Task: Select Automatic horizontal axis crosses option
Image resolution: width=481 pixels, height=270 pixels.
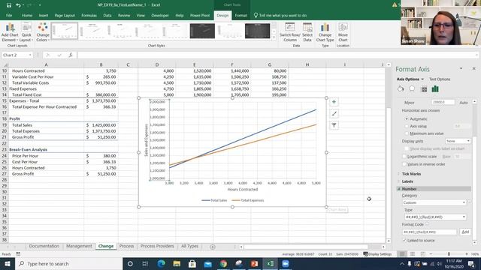Action: click(407, 118)
